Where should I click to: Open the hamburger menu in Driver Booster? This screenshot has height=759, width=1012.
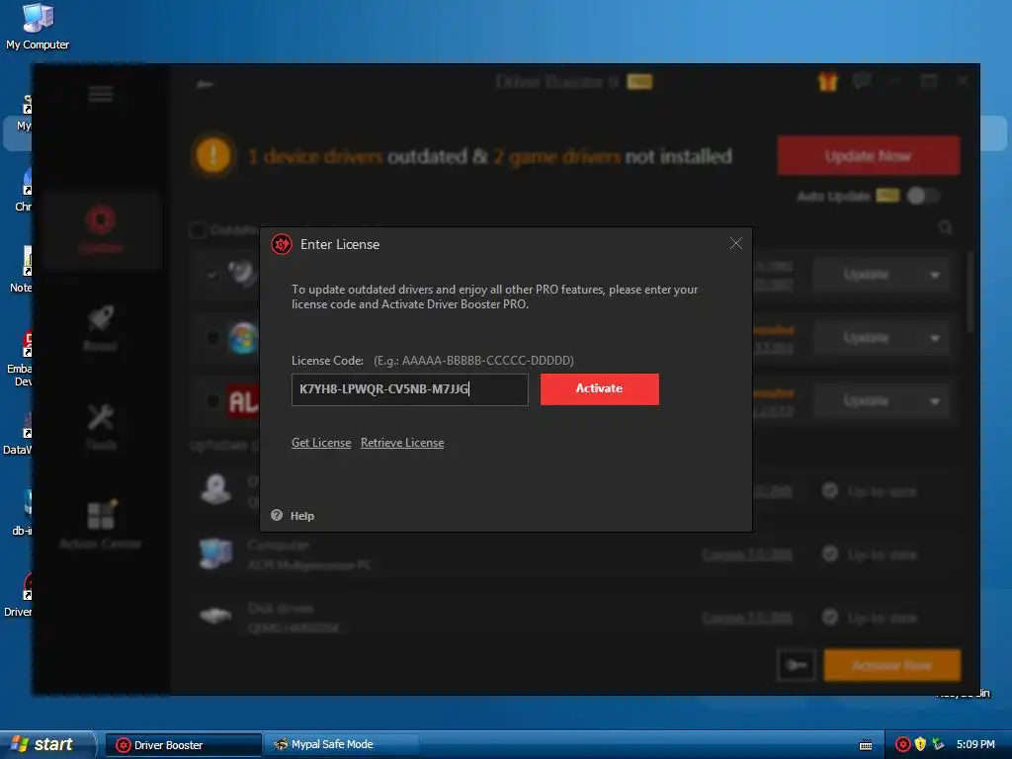point(101,94)
